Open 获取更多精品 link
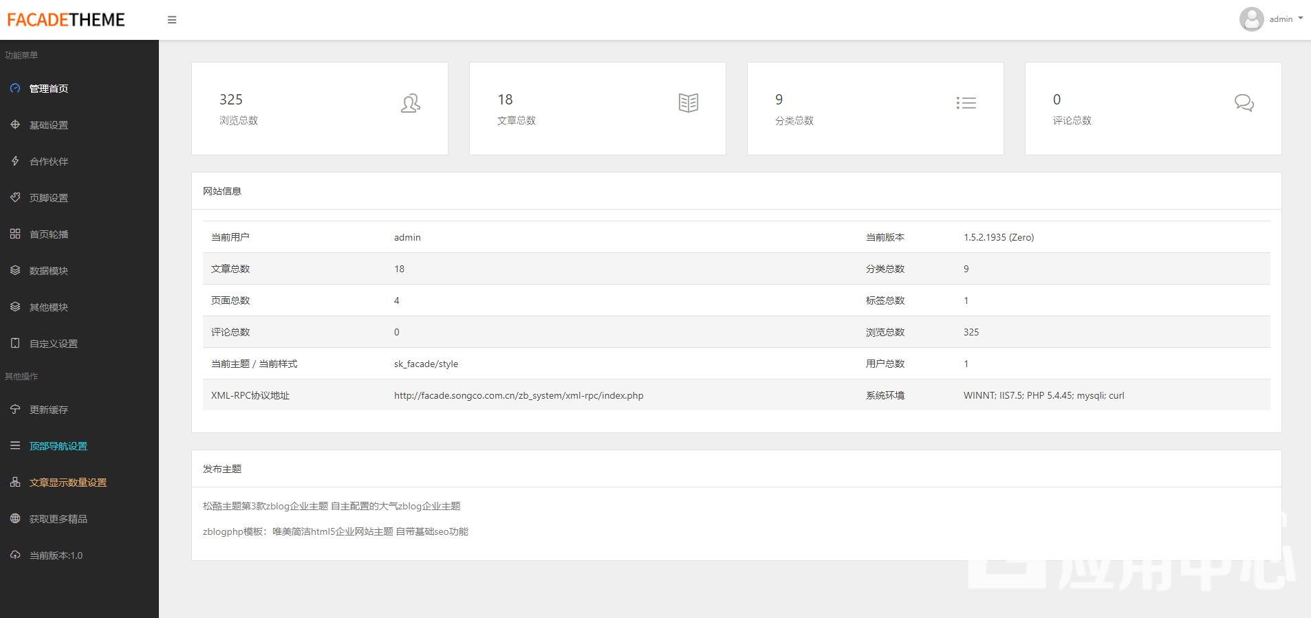1311x618 pixels. point(58,519)
